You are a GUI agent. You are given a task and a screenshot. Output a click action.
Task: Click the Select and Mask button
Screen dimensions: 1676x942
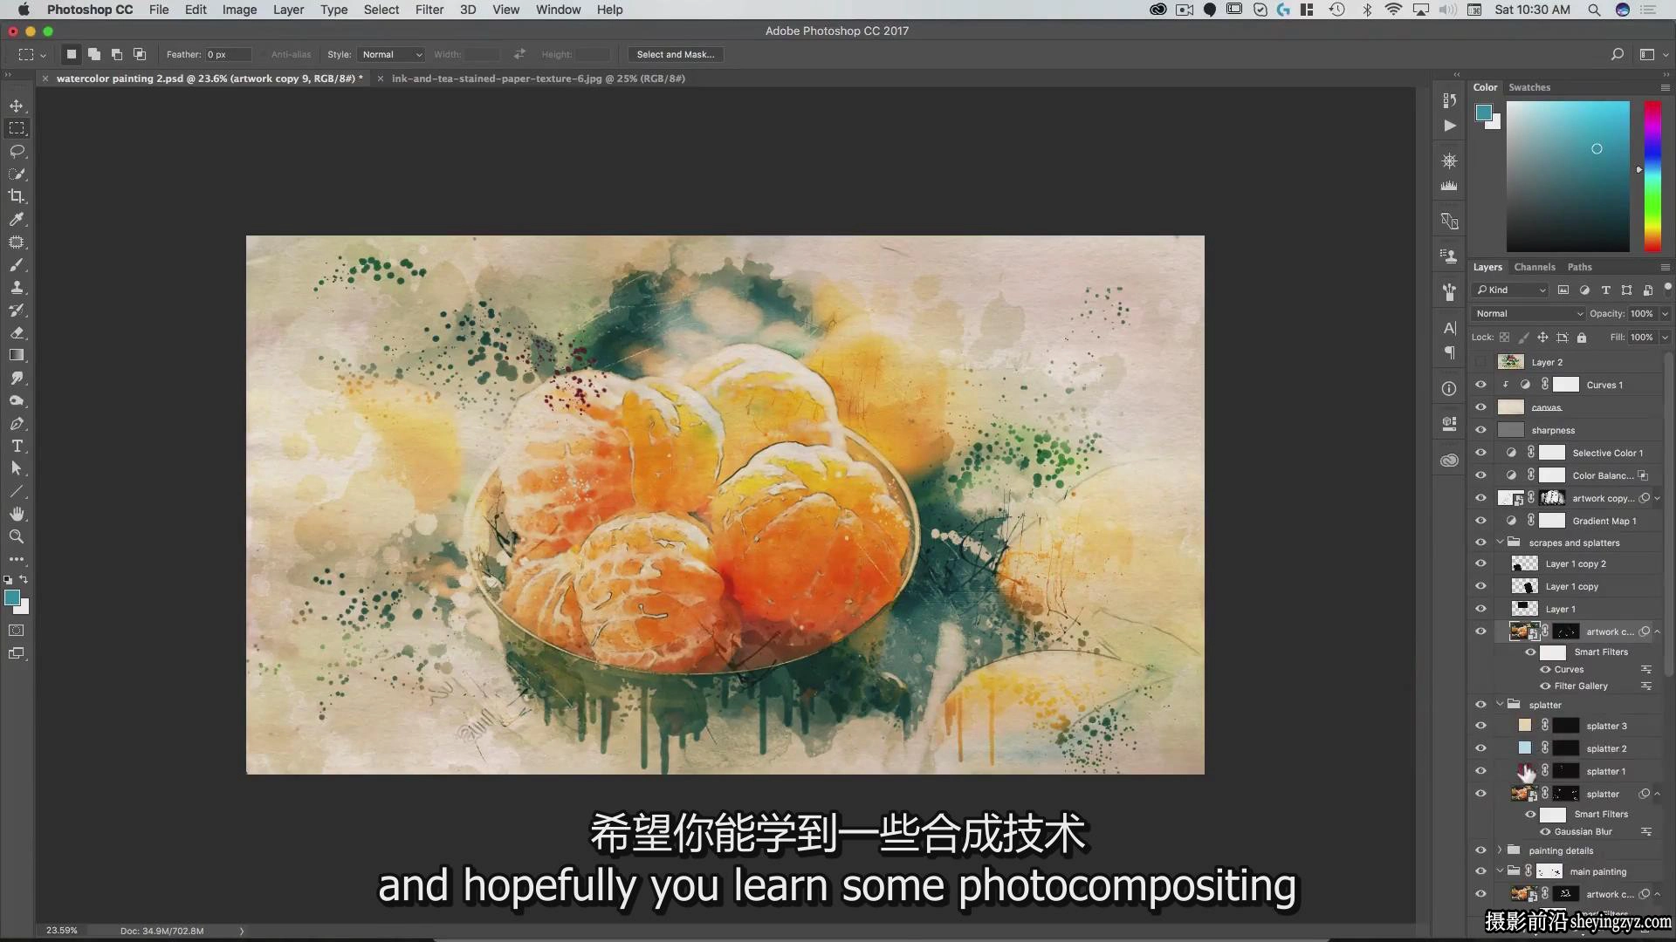tap(676, 54)
